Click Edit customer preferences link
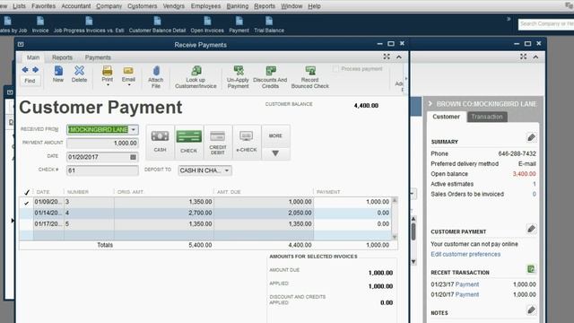Screen dimensions: 574x323 [x=465, y=254]
